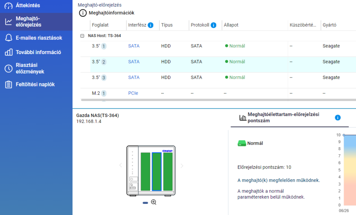Click the clock icon for alert history
356x215 pixels.
(x=8, y=69)
